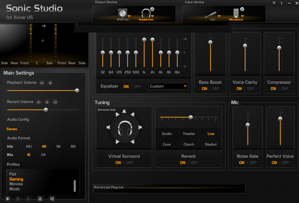Screen dimensions: 299x203
Task: Click the Record Volume slider handle
Action: click(46, 109)
